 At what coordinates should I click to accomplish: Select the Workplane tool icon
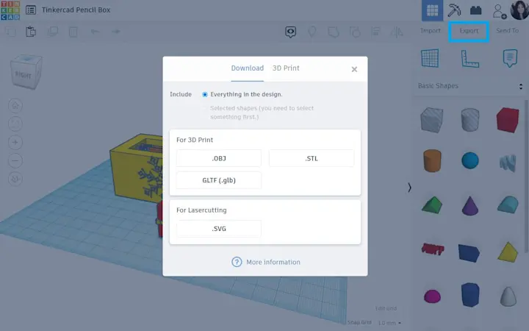click(430, 58)
